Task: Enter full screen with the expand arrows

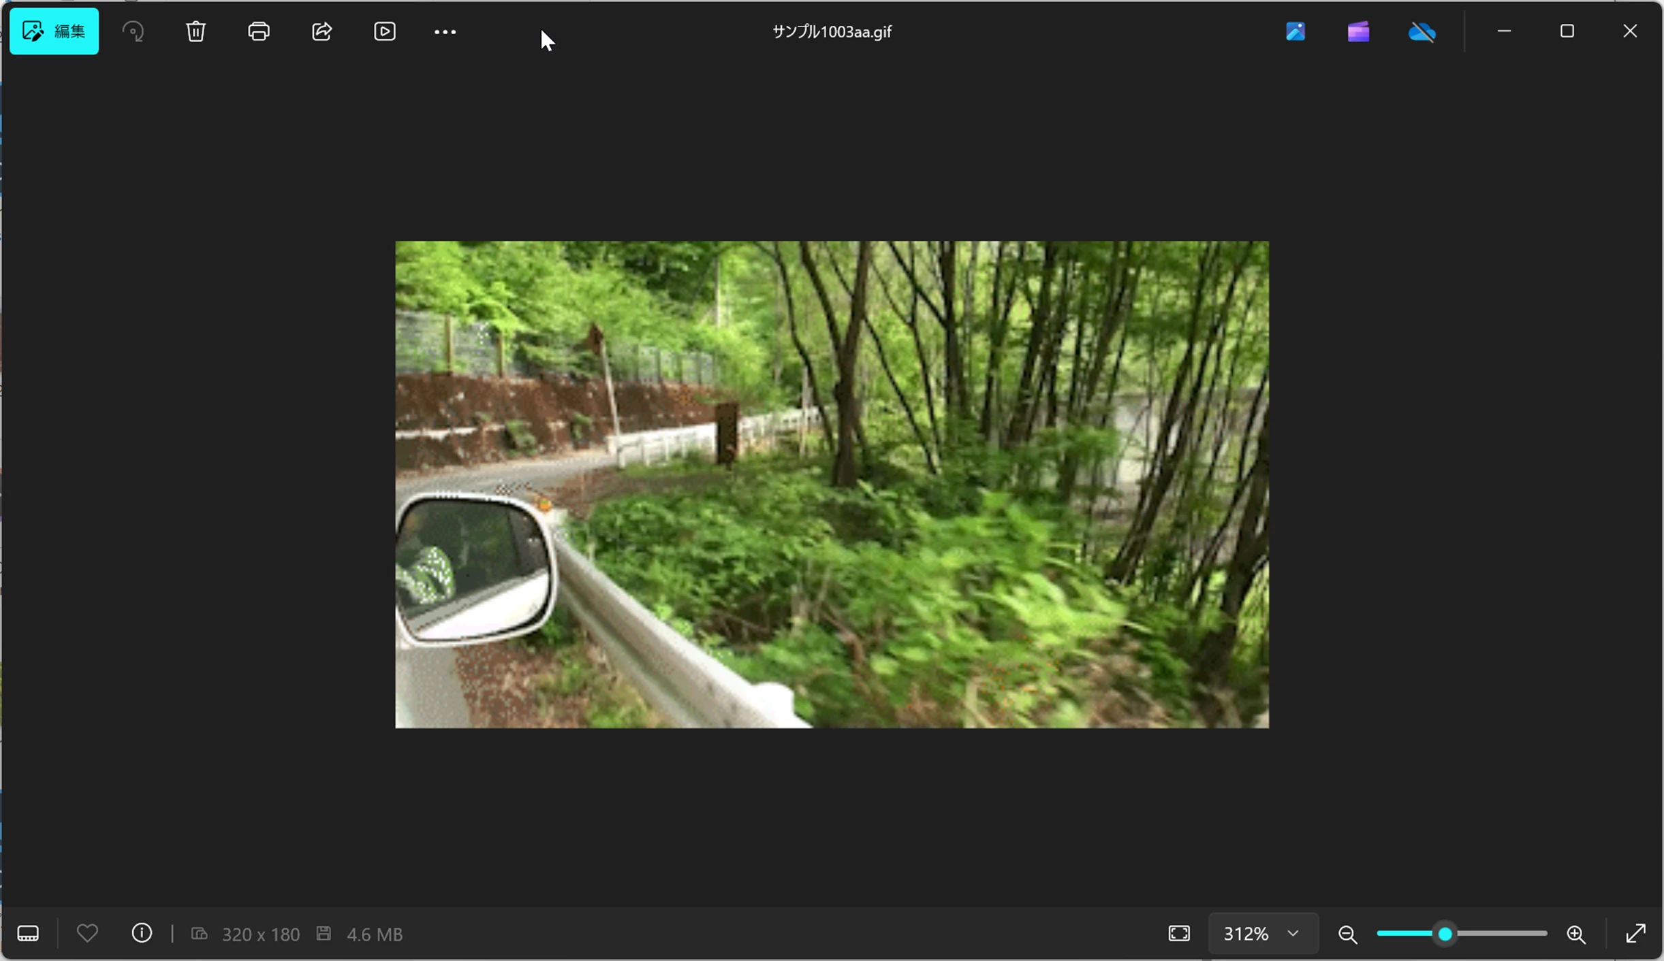Action: click(x=1635, y=933)
